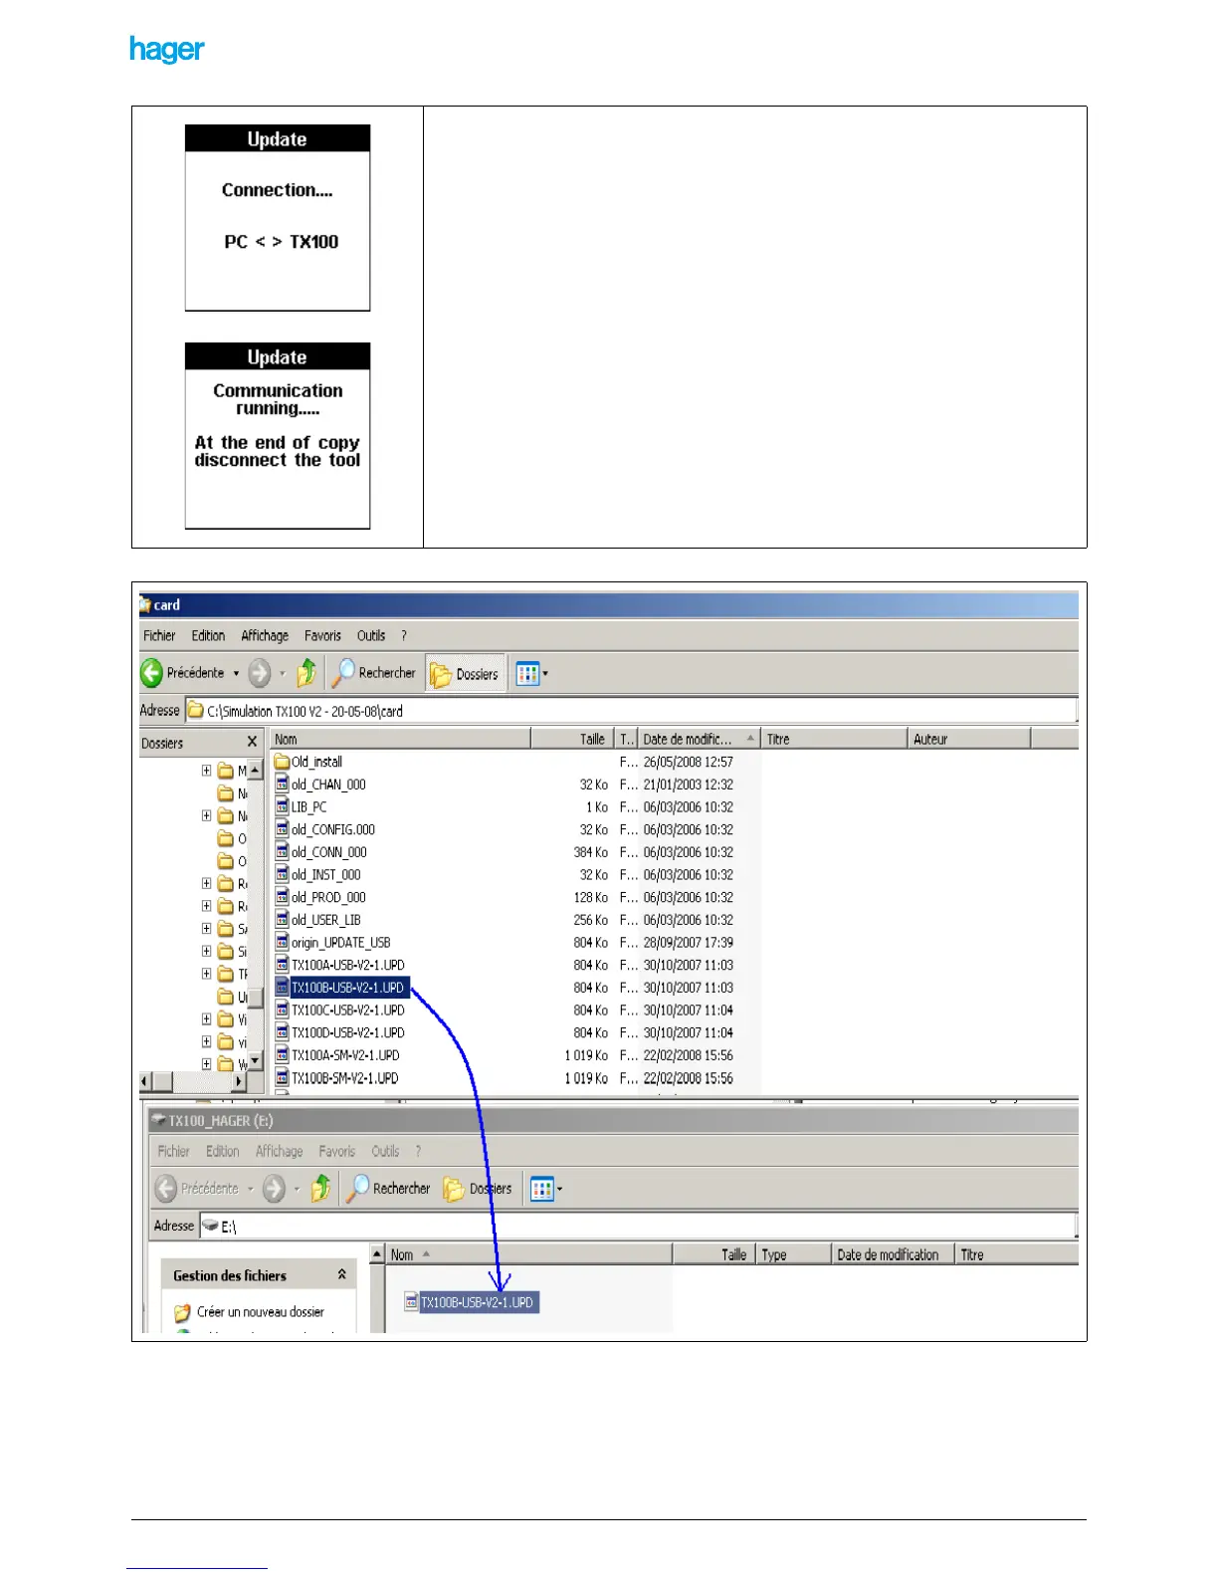The width and height of the screenshot is (1218, 1577).
Task: Select the file old_PROD_000
Action: 328,897
